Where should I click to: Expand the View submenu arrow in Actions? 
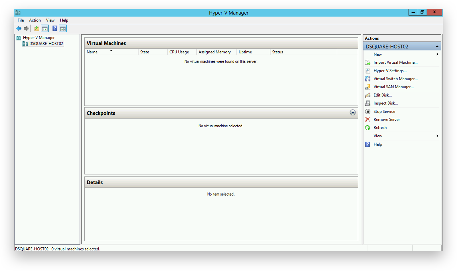tap(437, 136)
